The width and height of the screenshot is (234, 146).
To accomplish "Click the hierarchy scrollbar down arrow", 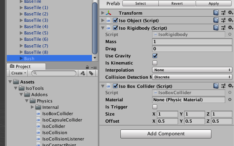I will 95,58.
